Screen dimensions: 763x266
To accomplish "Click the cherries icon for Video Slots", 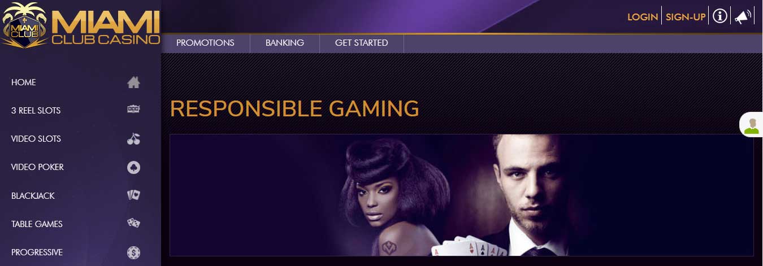I will (x=133, y=139).
